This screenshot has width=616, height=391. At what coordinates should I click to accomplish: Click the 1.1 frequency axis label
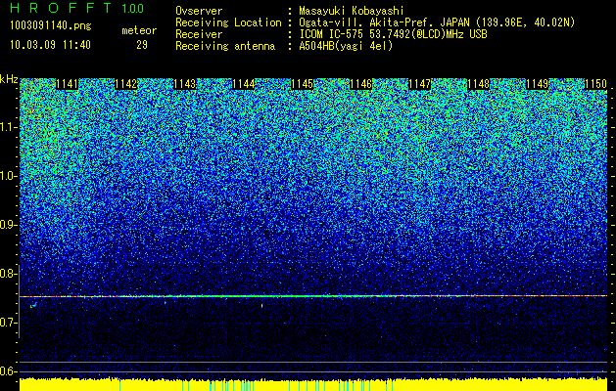tap(8, 127)
